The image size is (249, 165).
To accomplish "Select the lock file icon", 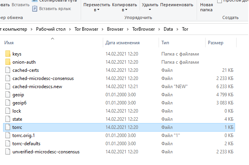I will (8, 111).
